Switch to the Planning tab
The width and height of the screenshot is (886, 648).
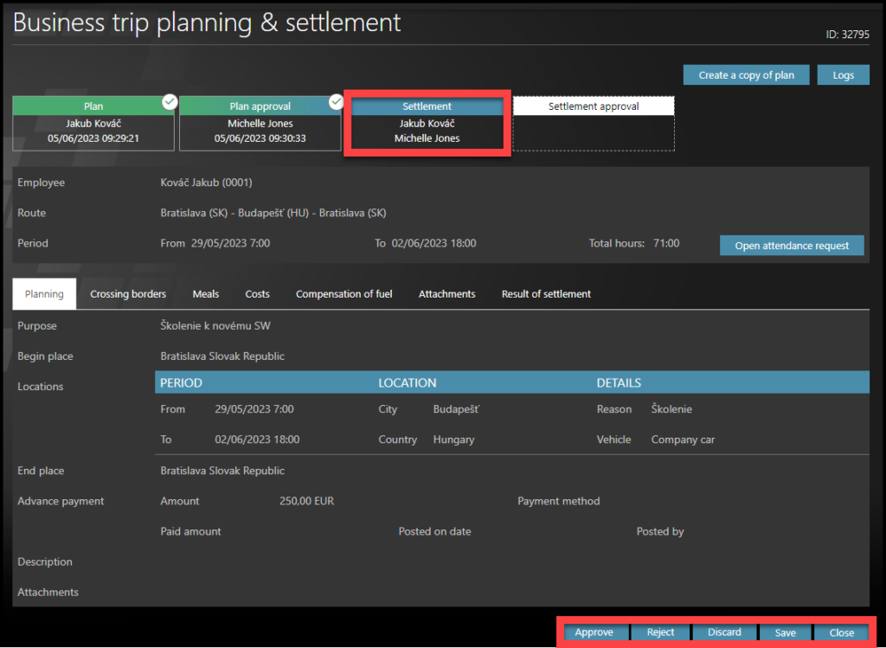click(x=44, y=294)
